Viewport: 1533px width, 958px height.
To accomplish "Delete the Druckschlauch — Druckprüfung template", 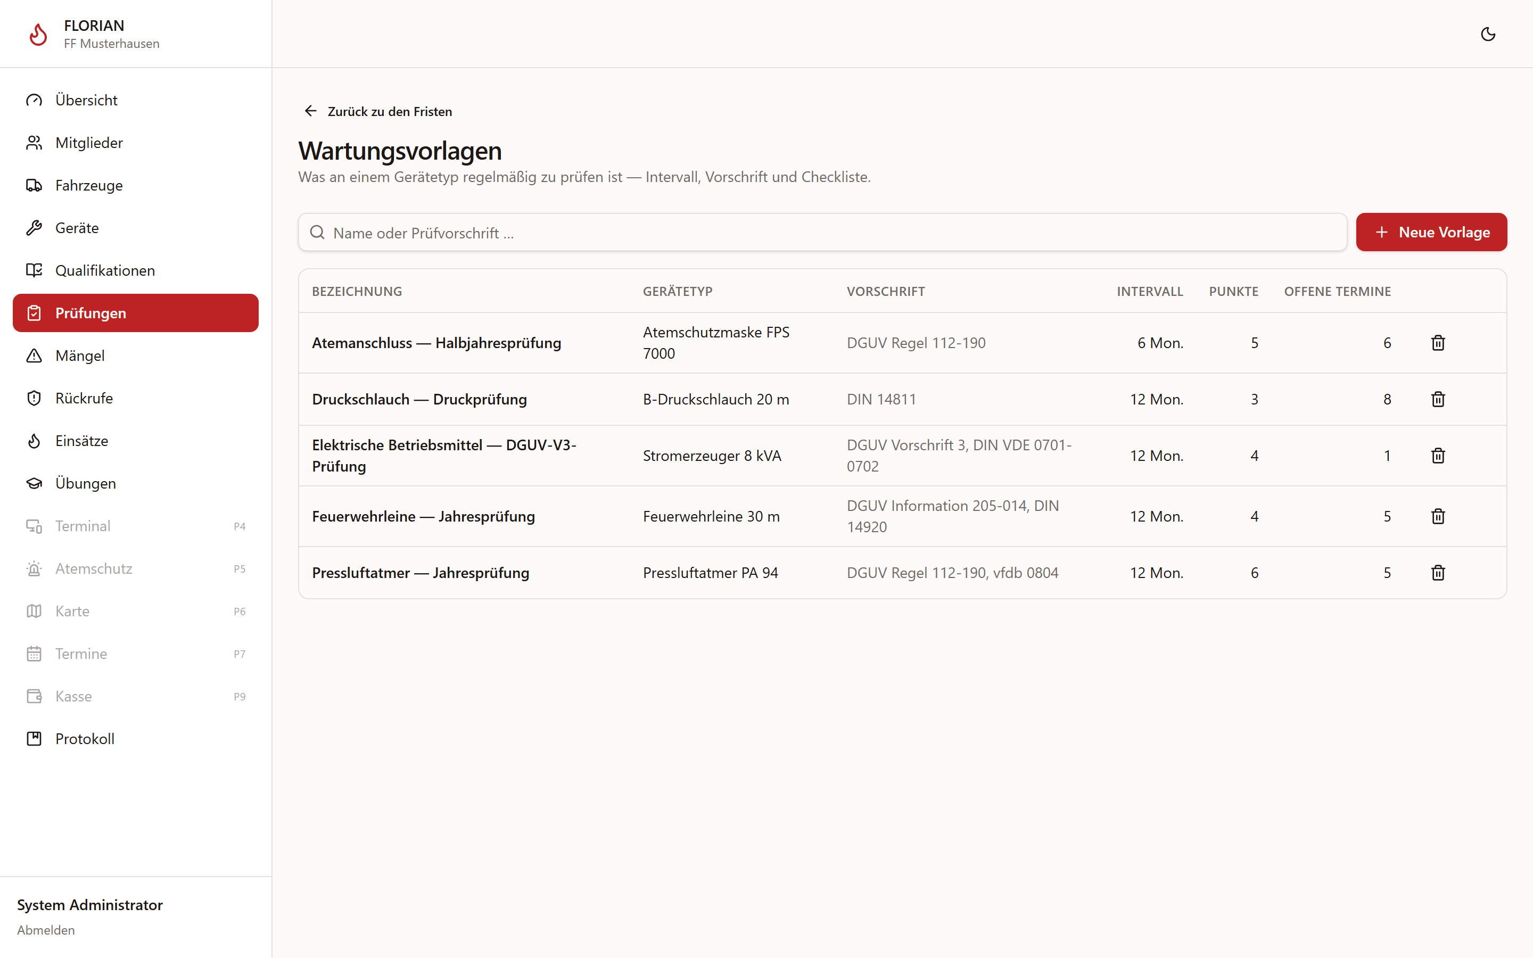I will [x=1438, y=399].
